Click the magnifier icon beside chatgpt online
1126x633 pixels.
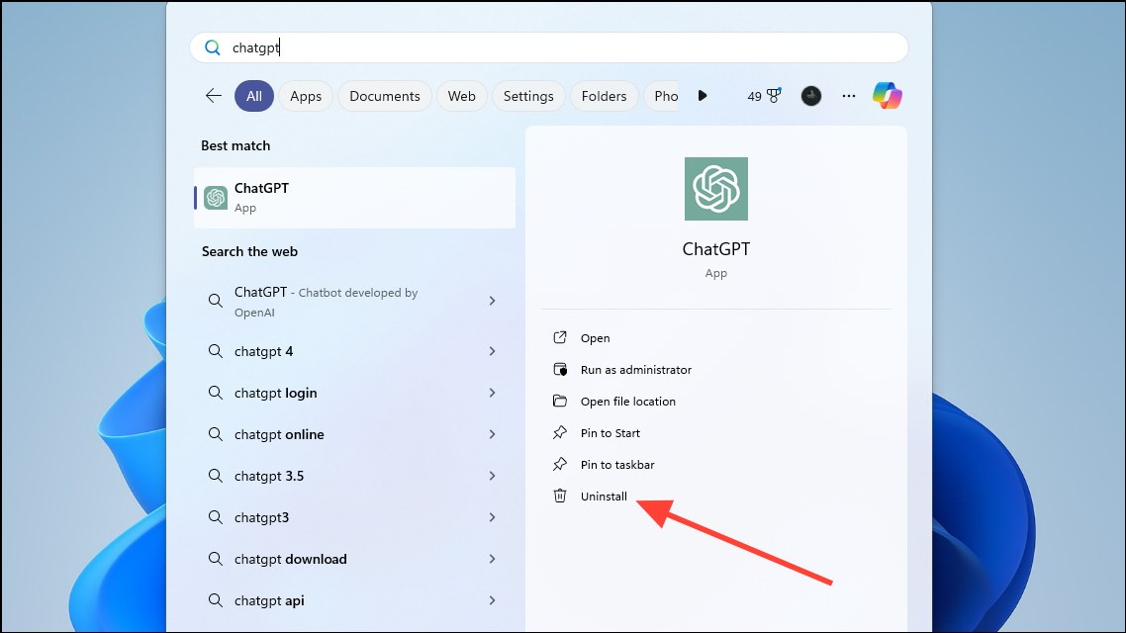tap(216, 434)
